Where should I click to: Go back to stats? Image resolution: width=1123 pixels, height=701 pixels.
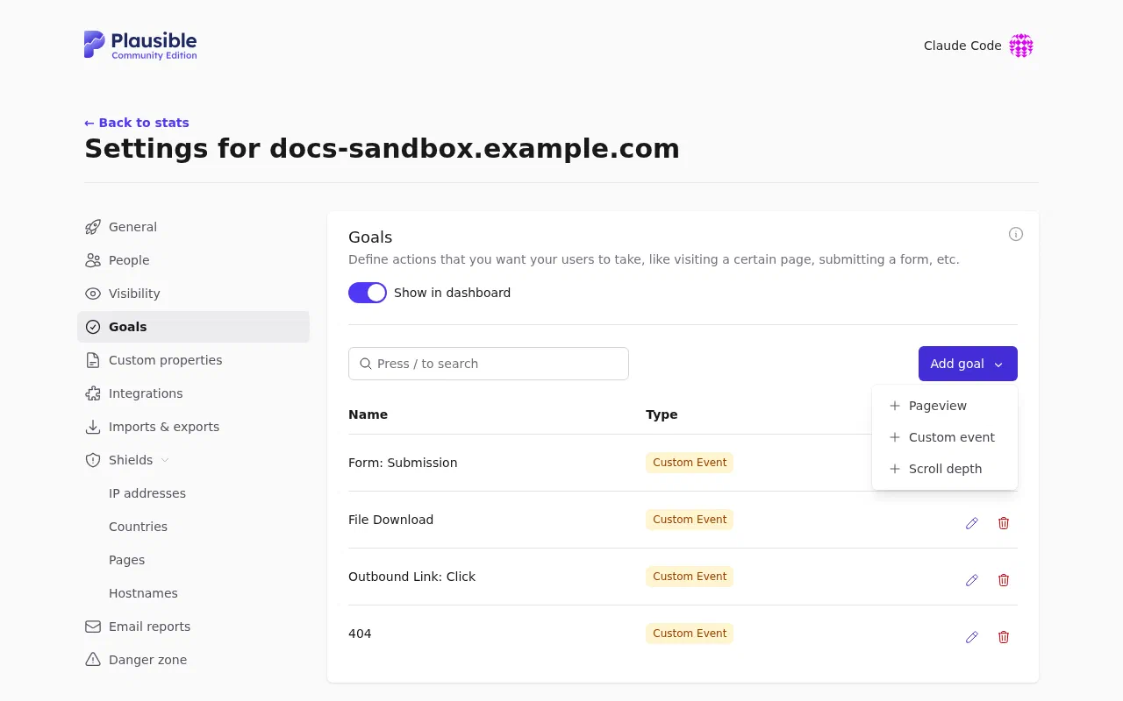[x=137, y=123]
